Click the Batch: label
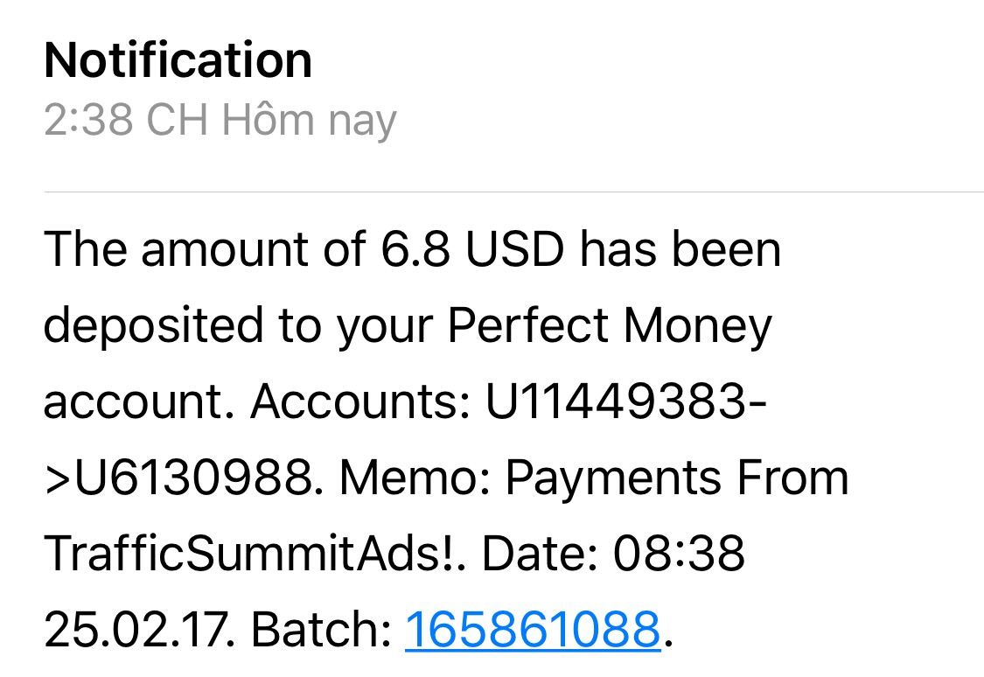The width and height of the screenshot is (984, 677). pos(321,629)
